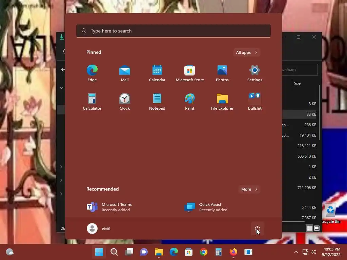Select the 19,404 KB file row
Viewport: 347px width, 260px height.
click(299, 135)
